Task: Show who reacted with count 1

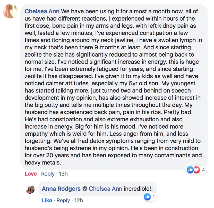Action: [154, 197]
